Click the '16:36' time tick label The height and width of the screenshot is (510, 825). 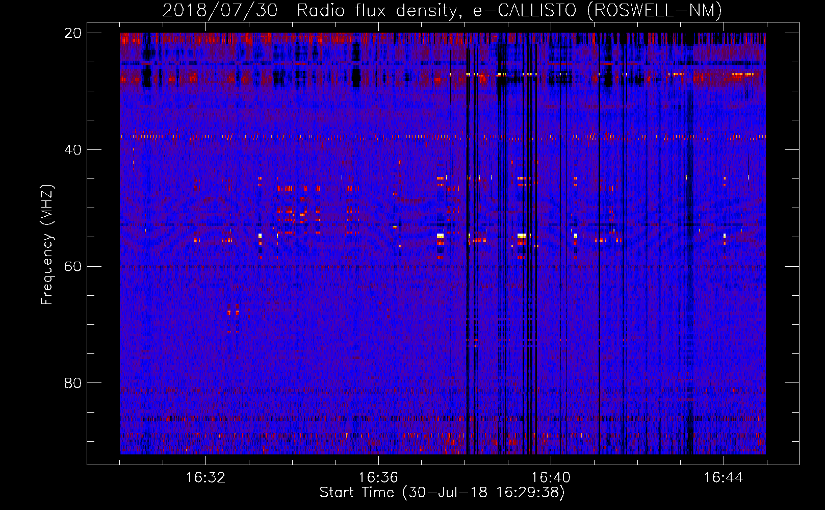378,478
